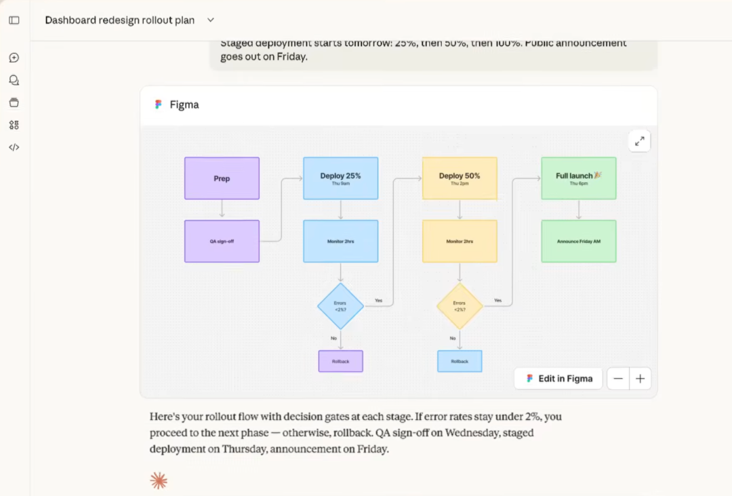Expand the Figma diagram to fullscreen
Image resolution: width=732 pixels, height=496 pixels.
pos(639,141)
